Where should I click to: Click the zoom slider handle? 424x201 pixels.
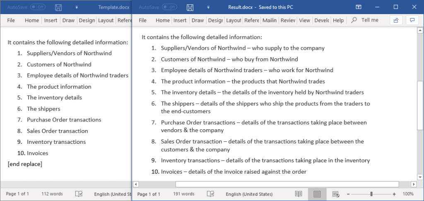click(371, 194)
